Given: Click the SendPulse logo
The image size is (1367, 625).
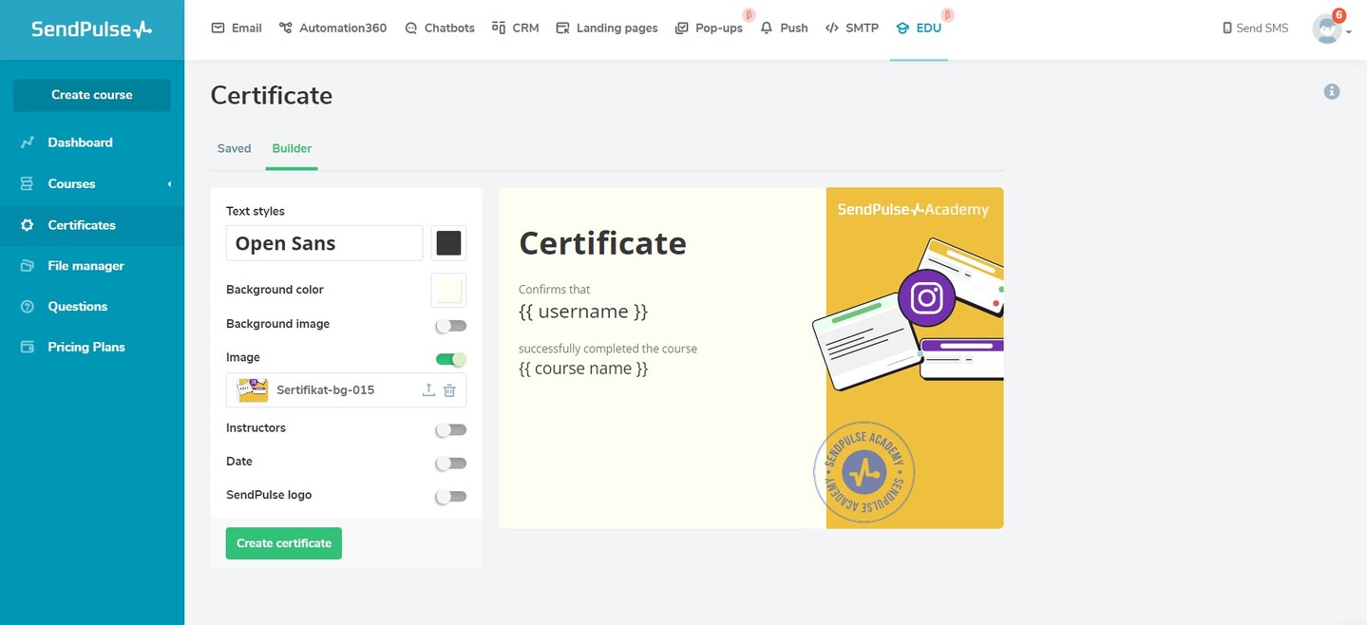Looking at the screenshot, I should [91, 29].
